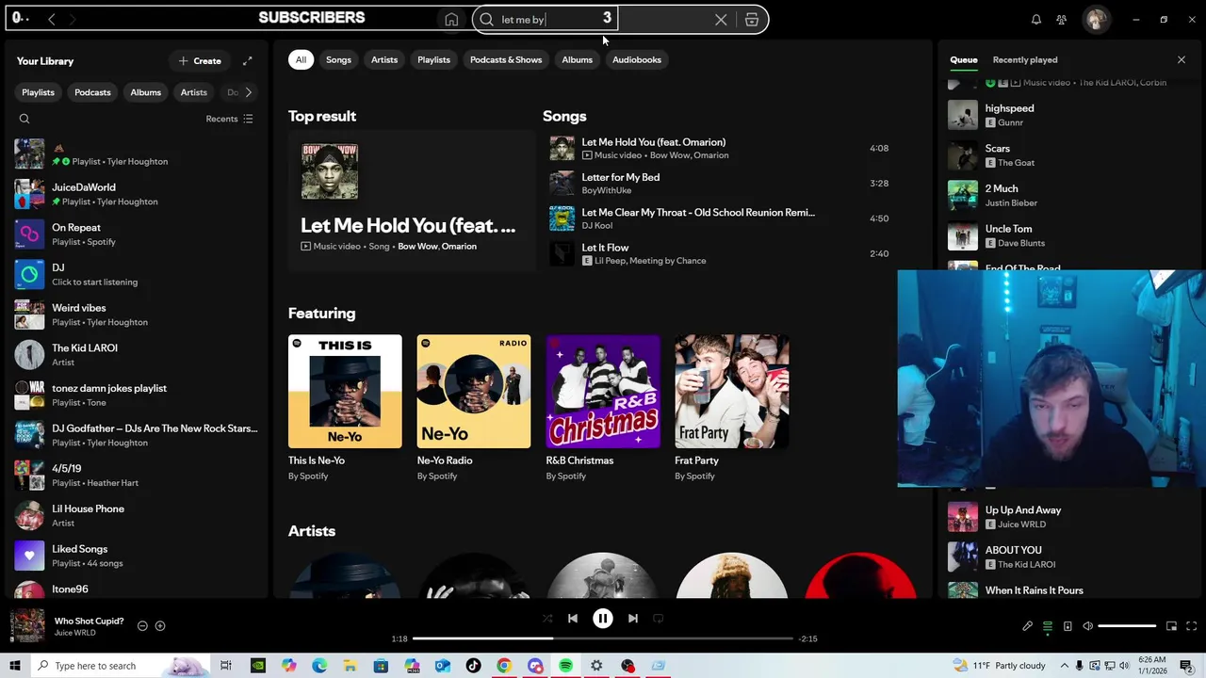This screenshot has height=678, width=1206.
Task: Open Connect to a device icon
Action: pos(1067,626)
